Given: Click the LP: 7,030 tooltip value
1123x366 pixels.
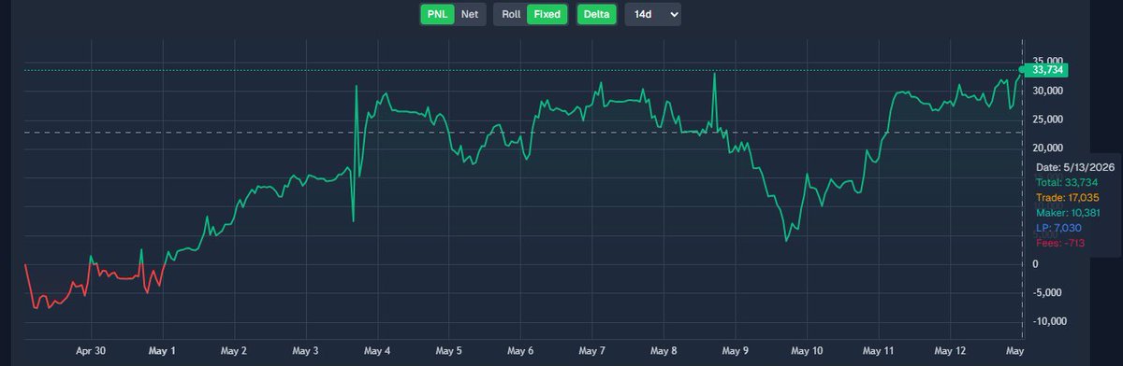Looking at the screenshot, I should click(1058, 228).
